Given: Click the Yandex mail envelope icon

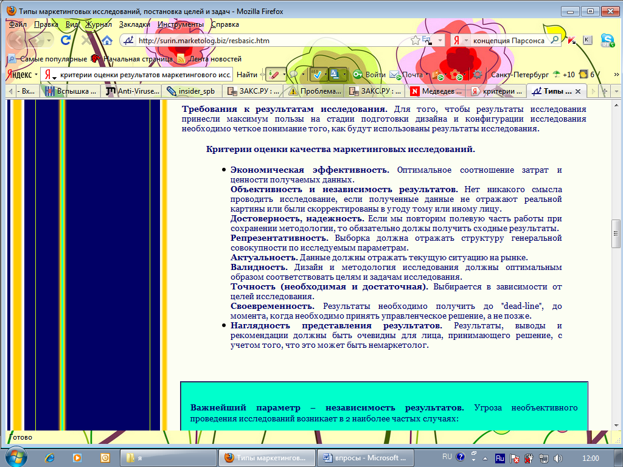Looking at the screenshot, I should click(395, 75).
